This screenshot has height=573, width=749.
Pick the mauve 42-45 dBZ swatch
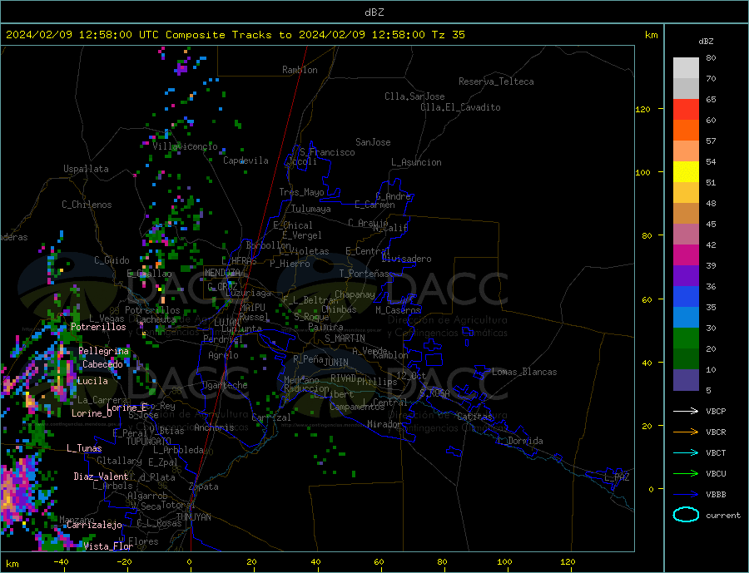pyautogui.click(x=686, y=235)
